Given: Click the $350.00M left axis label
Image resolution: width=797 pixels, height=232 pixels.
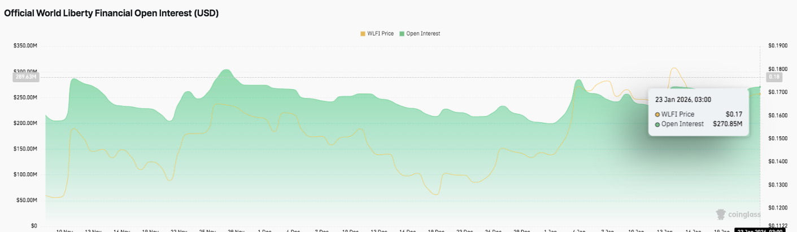Looking at the screenshot, I should pos(25,46).
